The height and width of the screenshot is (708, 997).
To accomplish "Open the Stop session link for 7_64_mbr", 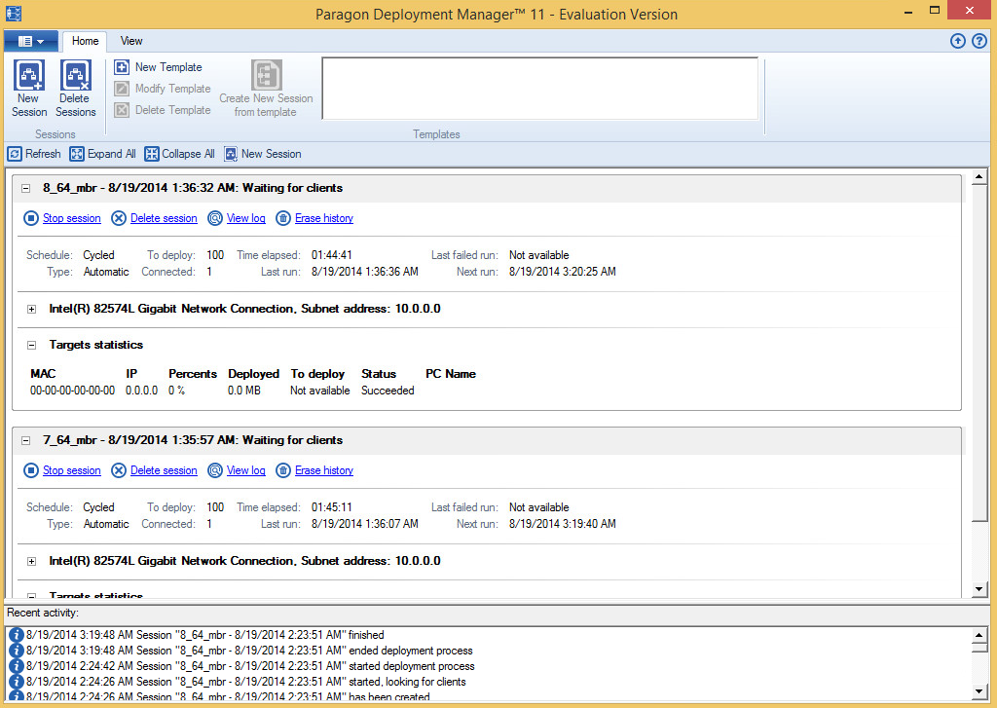I will tap(72, 470).
